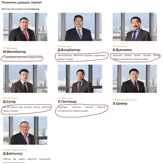Click the circled description under Л.Гантөмөр

click(x=82, y=109)
